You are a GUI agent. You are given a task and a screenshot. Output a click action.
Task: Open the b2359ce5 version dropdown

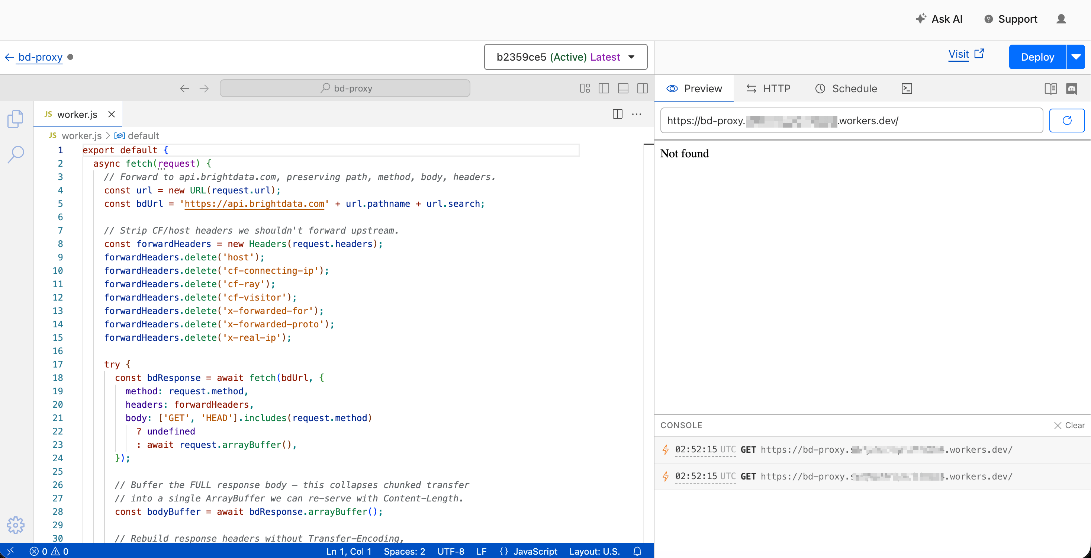point(566,57)
